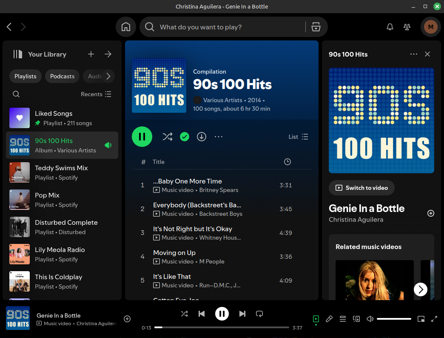
Task: Toggle shuffle for the album
Action: point(167,137)
